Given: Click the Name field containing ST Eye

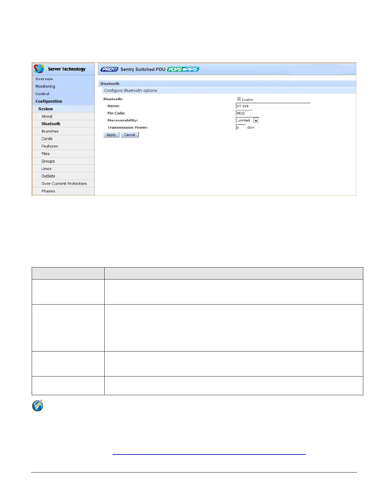Looking at the screenshot, I should [273, 106].
